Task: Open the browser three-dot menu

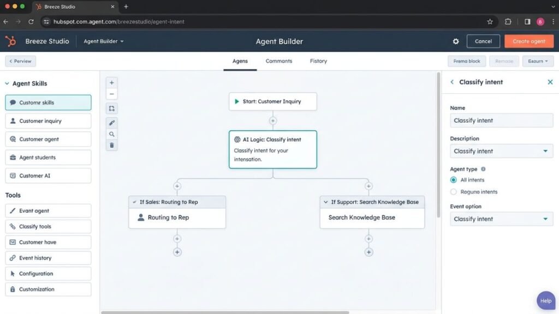Action: click(x=553, y=22)
